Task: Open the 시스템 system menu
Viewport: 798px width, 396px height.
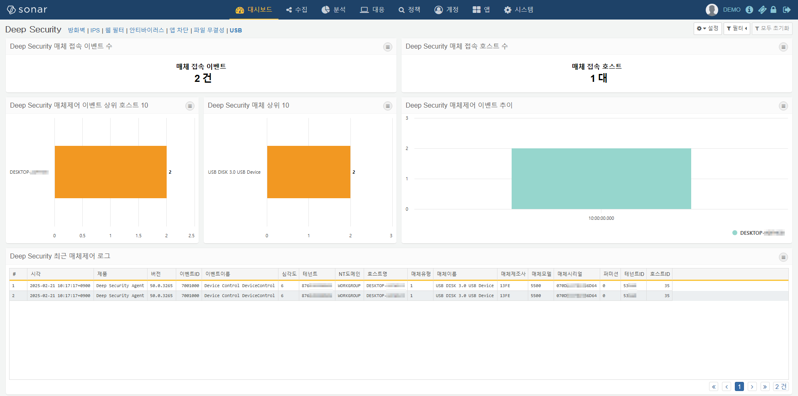Action: click(518, 10)
